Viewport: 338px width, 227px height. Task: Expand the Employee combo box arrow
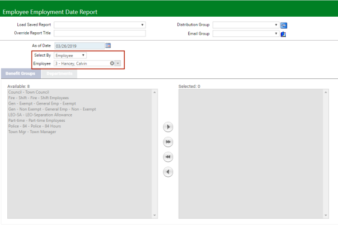tap(117, 63)
